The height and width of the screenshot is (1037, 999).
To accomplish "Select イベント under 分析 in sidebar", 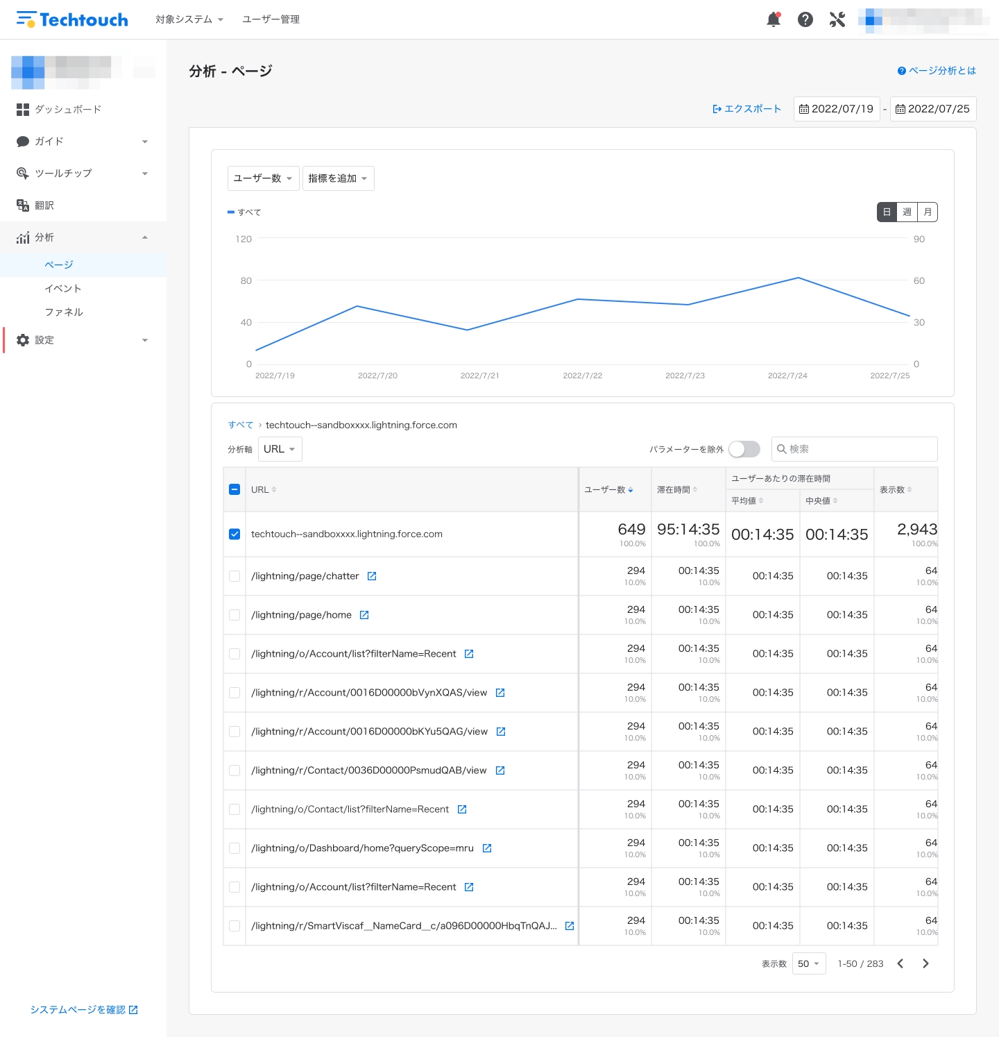I will point(63,288).
